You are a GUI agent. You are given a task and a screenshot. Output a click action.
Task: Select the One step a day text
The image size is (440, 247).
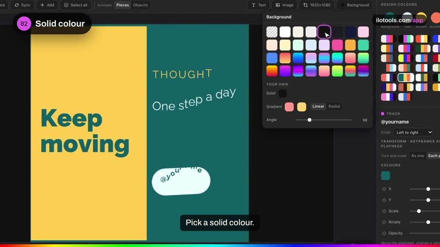194,100
